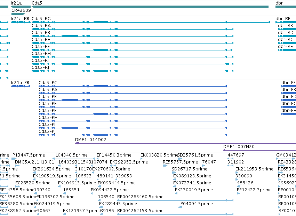296x216 pixels.
Task: Click EST EK024919.5prime
Action: coord(53,204)
